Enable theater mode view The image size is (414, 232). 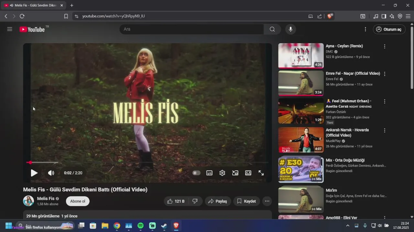(x=248, y=173)
